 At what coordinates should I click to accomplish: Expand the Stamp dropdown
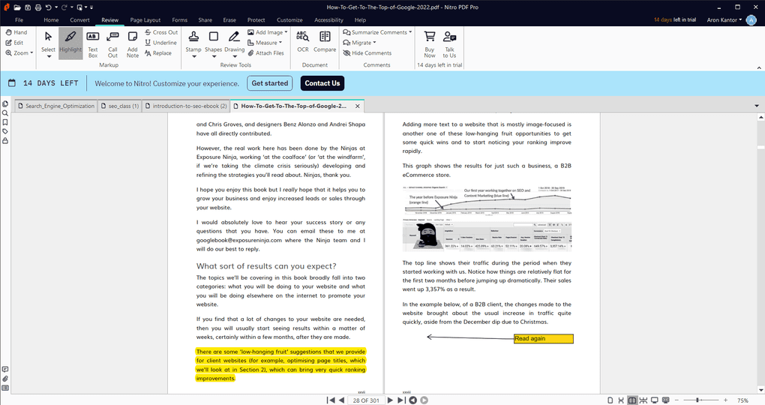click(193, 56)
